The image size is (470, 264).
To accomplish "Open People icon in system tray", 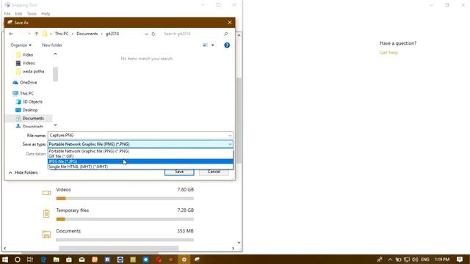I will click(380, 260).
